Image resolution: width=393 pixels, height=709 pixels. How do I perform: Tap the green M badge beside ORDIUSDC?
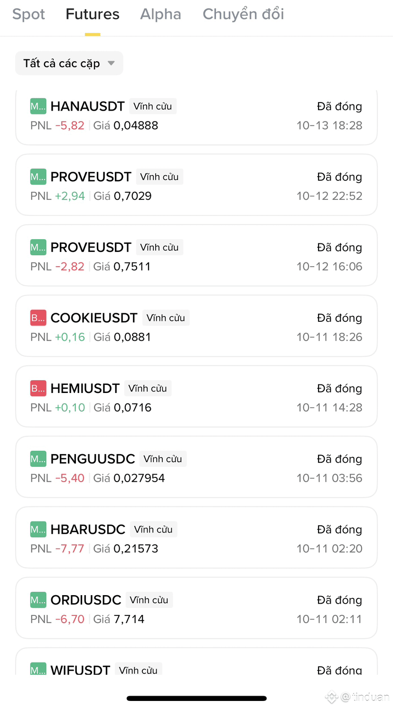pyautogui.click(x=38, y=600)
